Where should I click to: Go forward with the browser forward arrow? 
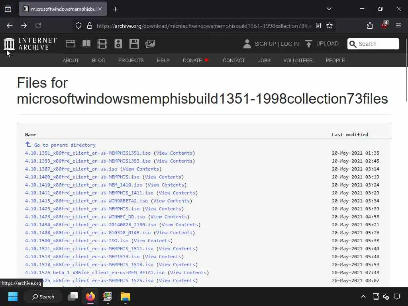pyautogui.click(x=24, y=25)
